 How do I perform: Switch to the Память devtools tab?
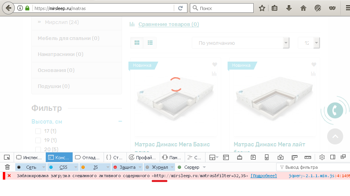pos(172,158)
